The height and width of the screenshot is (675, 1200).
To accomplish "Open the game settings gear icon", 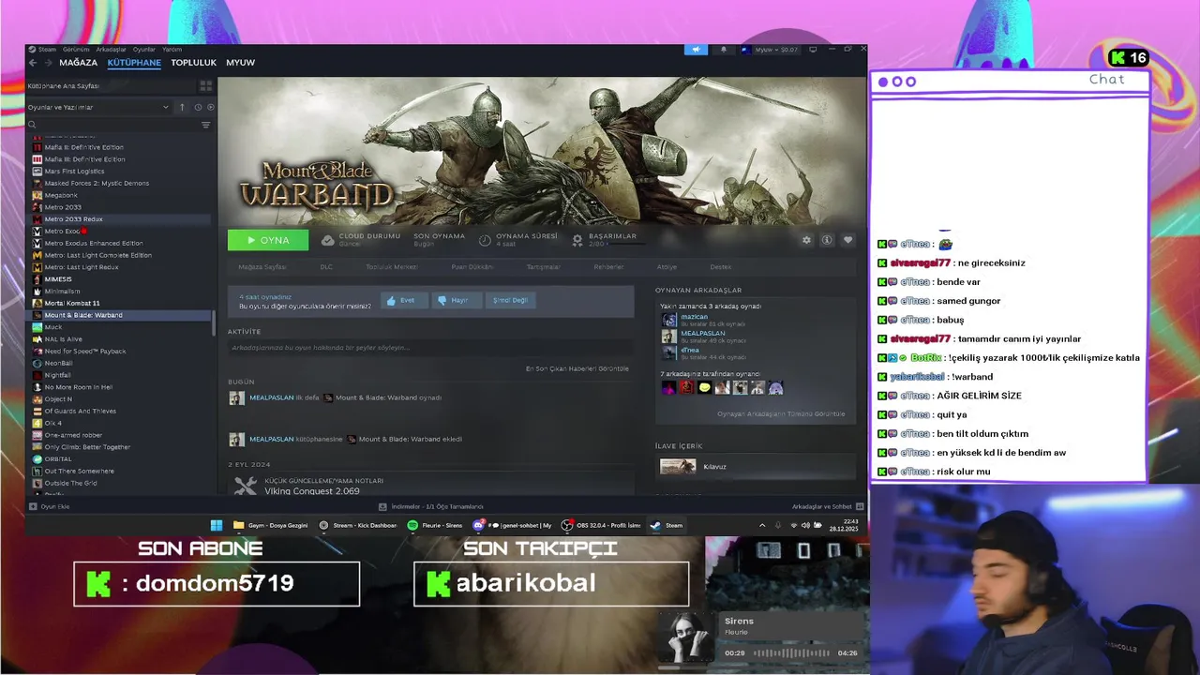I will [x=806, y=240].
